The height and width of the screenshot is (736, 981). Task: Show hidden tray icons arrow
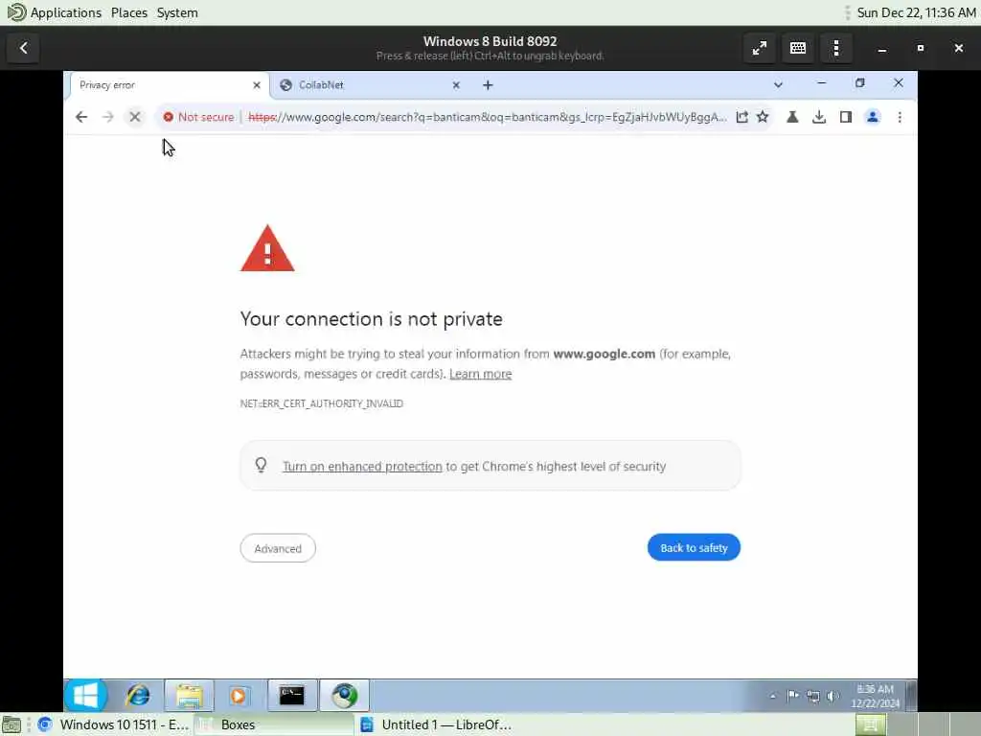point(773,696)
